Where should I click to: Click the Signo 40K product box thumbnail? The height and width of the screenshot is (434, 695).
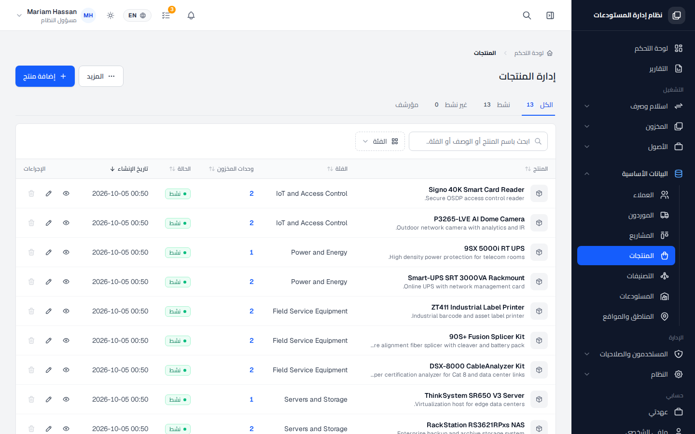(539, 193)
